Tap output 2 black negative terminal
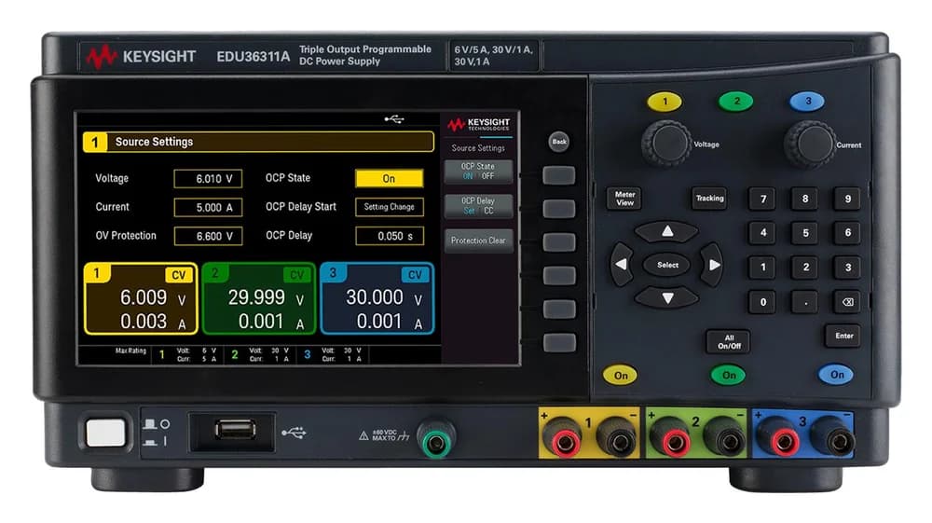Screen dimensions: 932x523 tap(724, 440)
